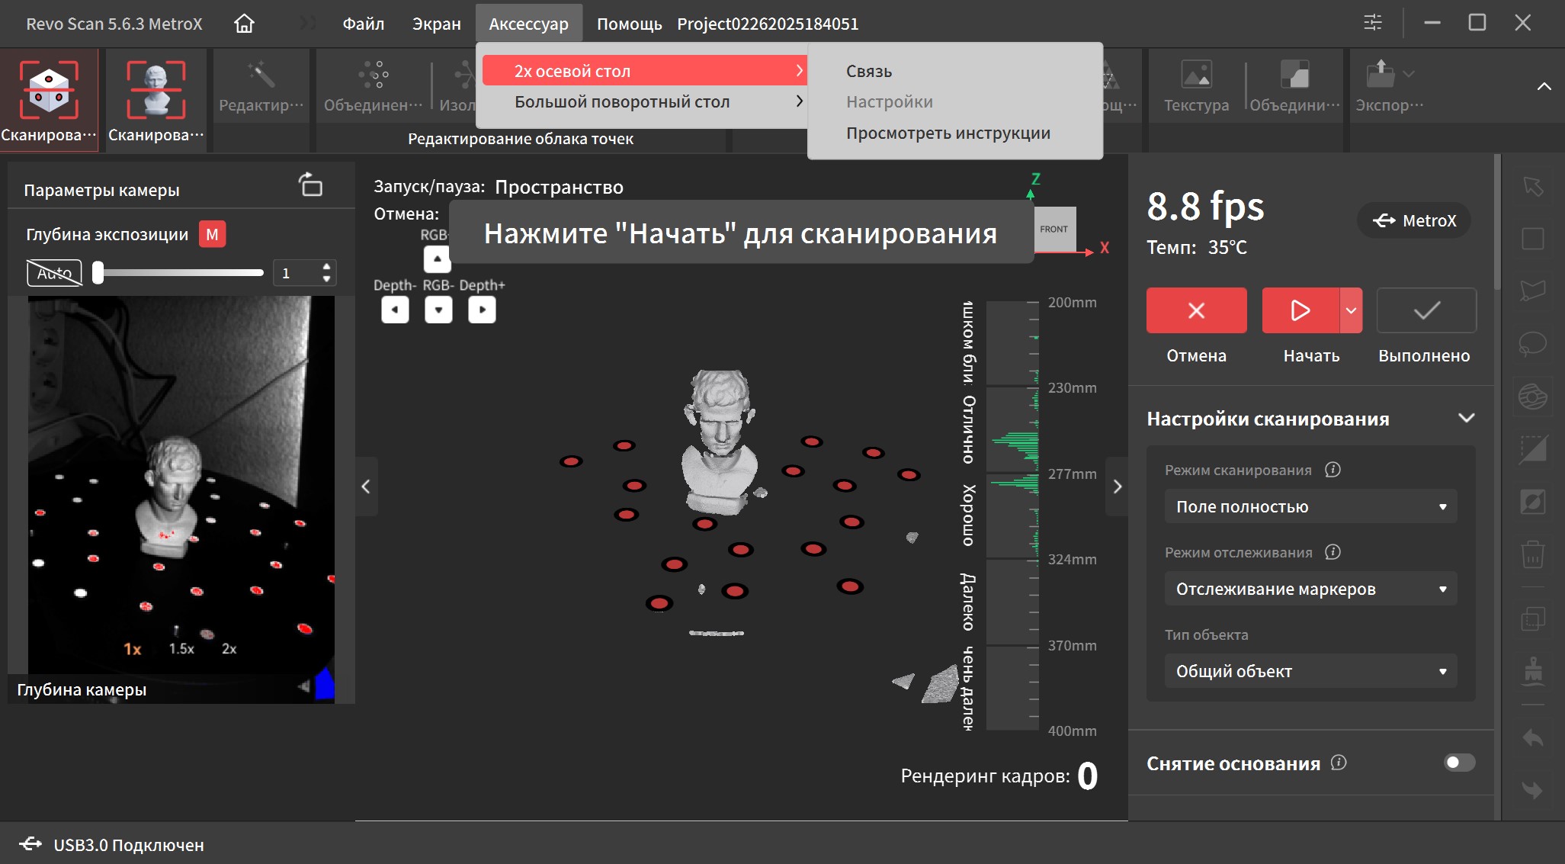This screenshot has height=864, width=1565.
Task: Click Связь in the submenu
Action: click(868, 71)
